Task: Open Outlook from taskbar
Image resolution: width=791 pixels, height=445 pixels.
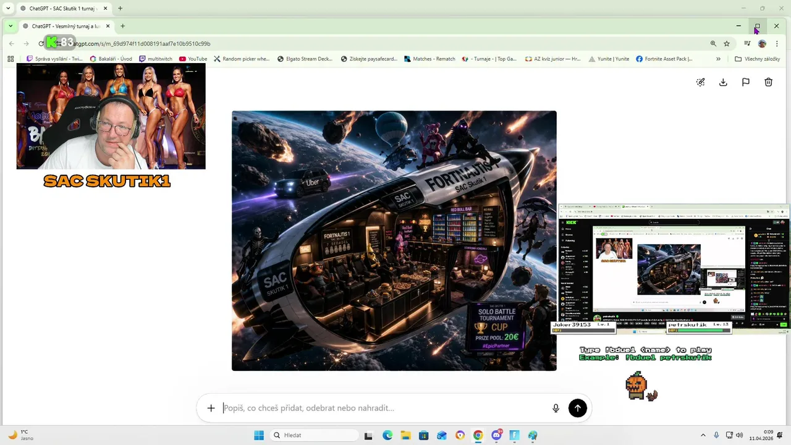Action: (x=442, y=435)
